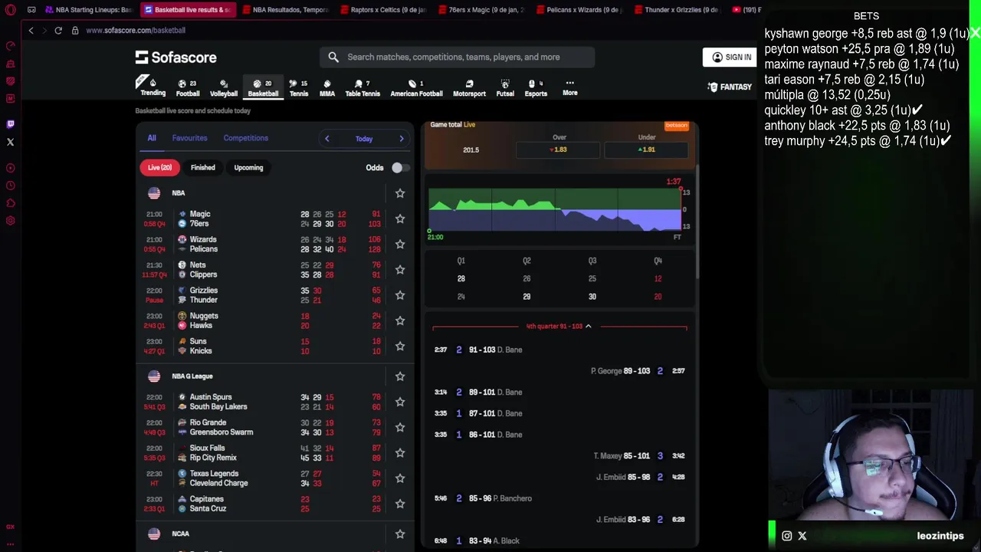Image resolution: width=981 pixels, height=552 pixels.
Task: Switch to the All tab
Action: (x=152, y=138)
